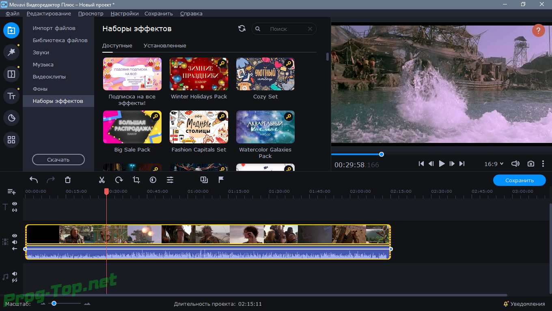This screenshot has height=311, width=552.
Task: Delete selected clip with trash icon
Action: (68, 180)
